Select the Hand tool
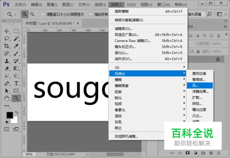Screen dimensions: 230x158 pos(7,98)
